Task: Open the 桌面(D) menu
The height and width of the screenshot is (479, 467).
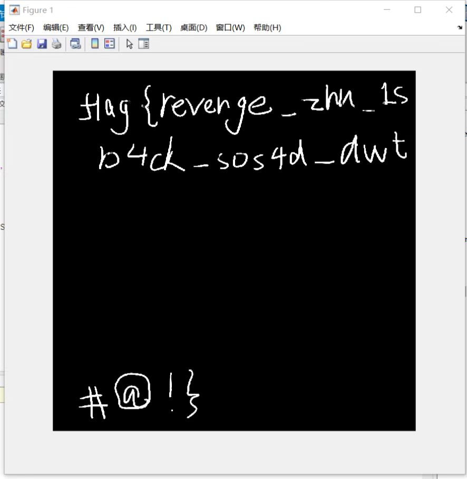Action: tap(194, 28)
